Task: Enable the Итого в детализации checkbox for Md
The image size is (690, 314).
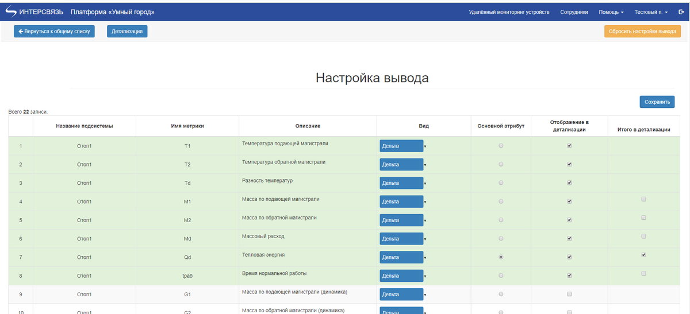Action: [x=643, y=236]
